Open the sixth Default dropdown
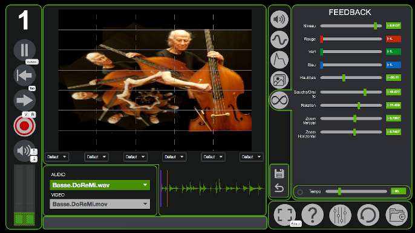This screenshot has width=415, height=233. pos(252,157)
